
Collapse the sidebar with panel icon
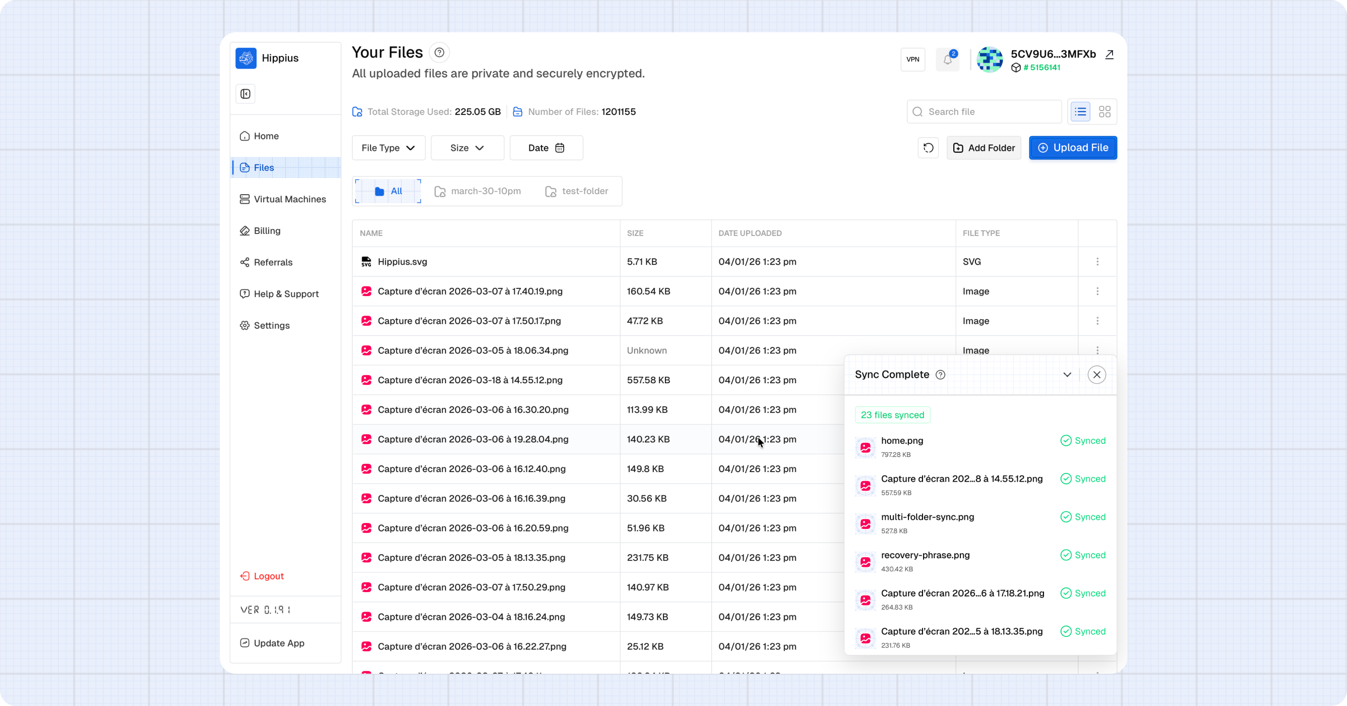pos(245,94)
